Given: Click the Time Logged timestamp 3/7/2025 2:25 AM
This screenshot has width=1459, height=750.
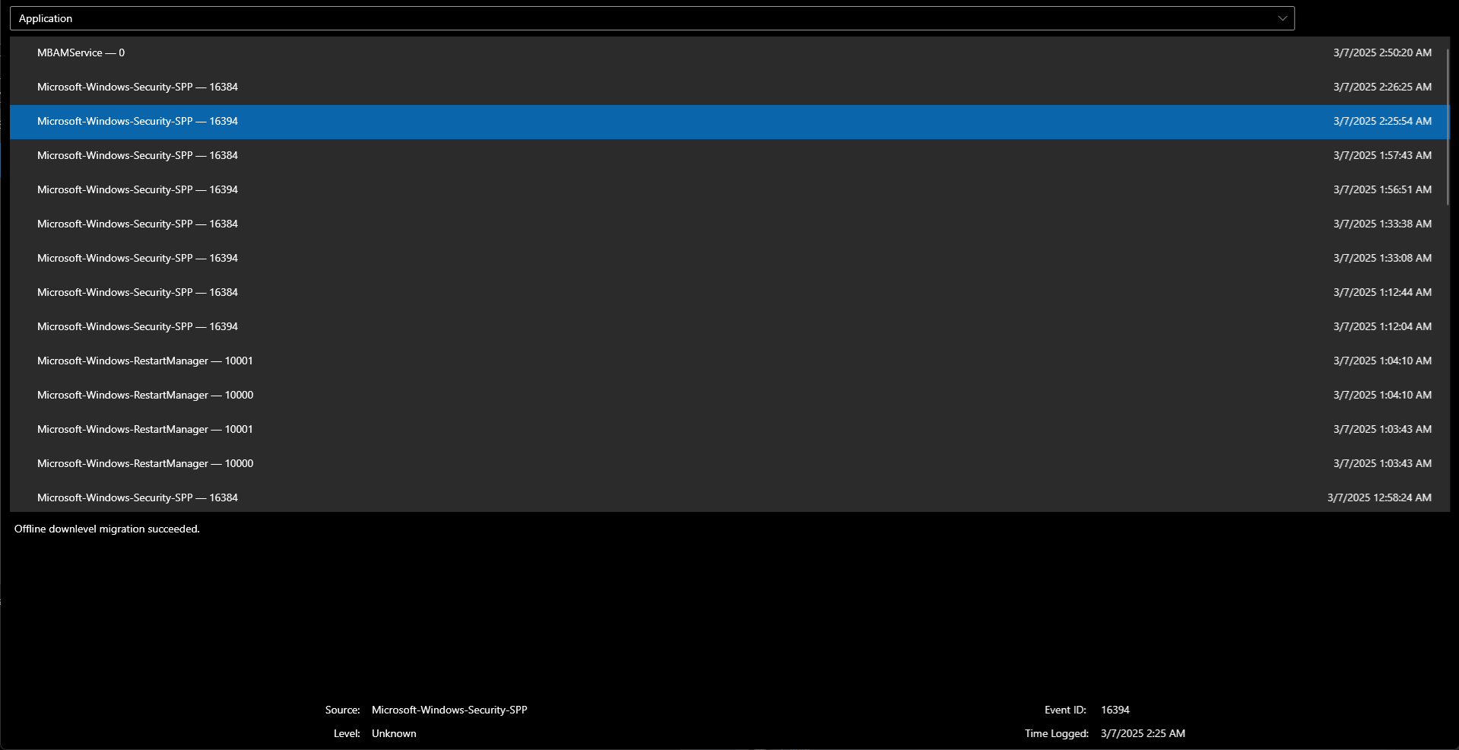Looking at the screenshot, I should 1142,733.
